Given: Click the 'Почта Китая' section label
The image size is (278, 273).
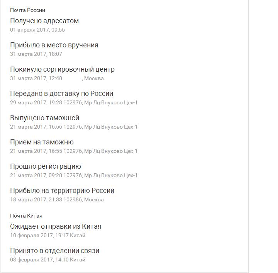Looking at the screenshot, I should (x=26, y=216).
